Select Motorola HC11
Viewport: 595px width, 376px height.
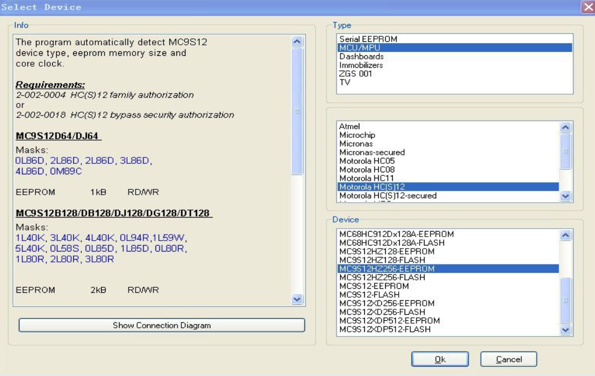[x=448, y=178]
